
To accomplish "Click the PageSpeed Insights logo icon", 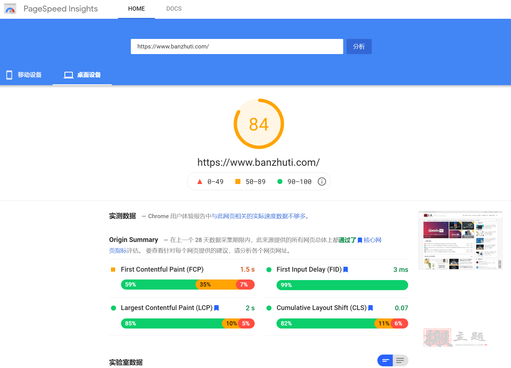I will pyautogui.click(x=10, y=9).
